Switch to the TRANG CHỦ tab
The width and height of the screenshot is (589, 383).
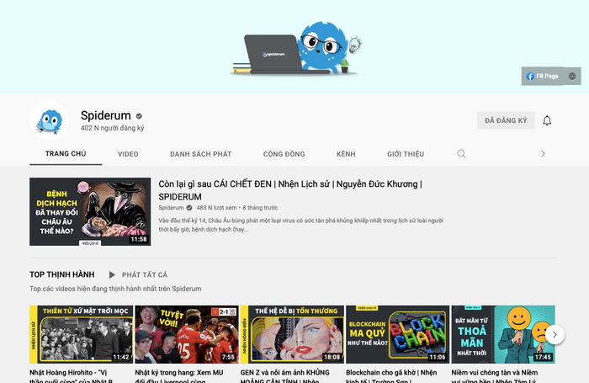[66, 154]
